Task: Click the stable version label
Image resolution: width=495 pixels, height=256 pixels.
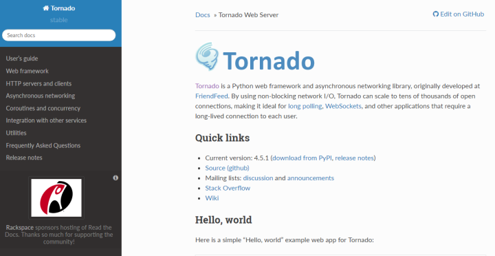Action: point(58,20)
